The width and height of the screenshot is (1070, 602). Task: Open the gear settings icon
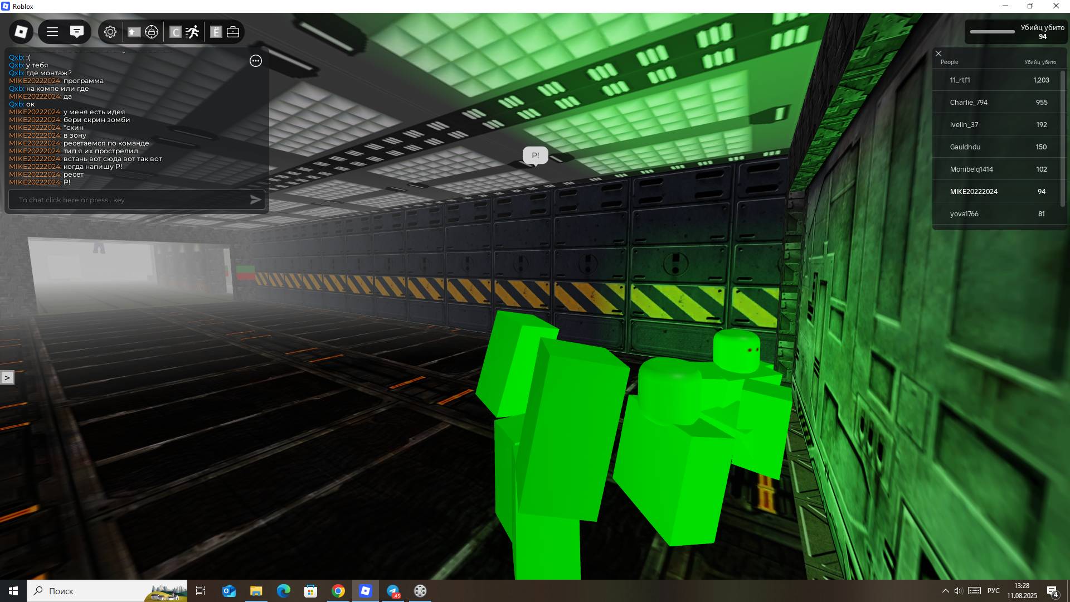[x=110, y=32]
